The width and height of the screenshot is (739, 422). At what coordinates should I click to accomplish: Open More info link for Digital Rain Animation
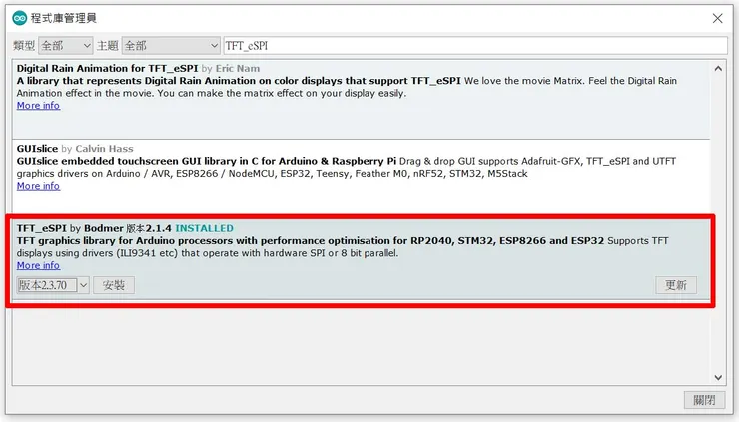(38, 106)
